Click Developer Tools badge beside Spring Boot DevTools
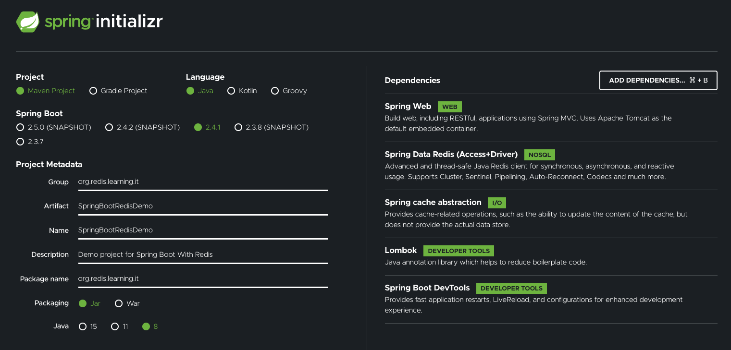The height and width of the screenshot is (350, 731). (511, 288)
